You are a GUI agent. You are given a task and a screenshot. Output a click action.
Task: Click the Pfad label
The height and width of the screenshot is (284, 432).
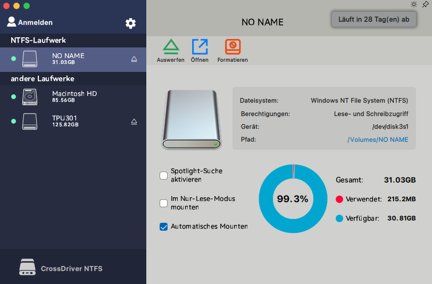point(248,140)
